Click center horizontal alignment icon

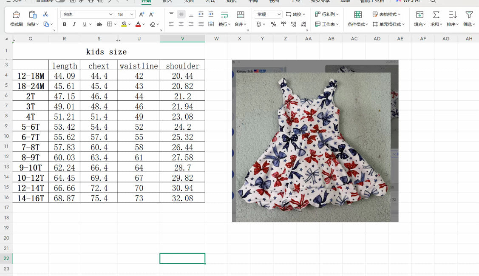[x=181, y=24]
